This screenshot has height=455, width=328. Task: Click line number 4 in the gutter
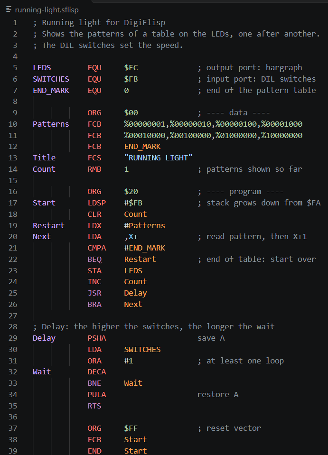pyautogui.click(x=15, y=56)
